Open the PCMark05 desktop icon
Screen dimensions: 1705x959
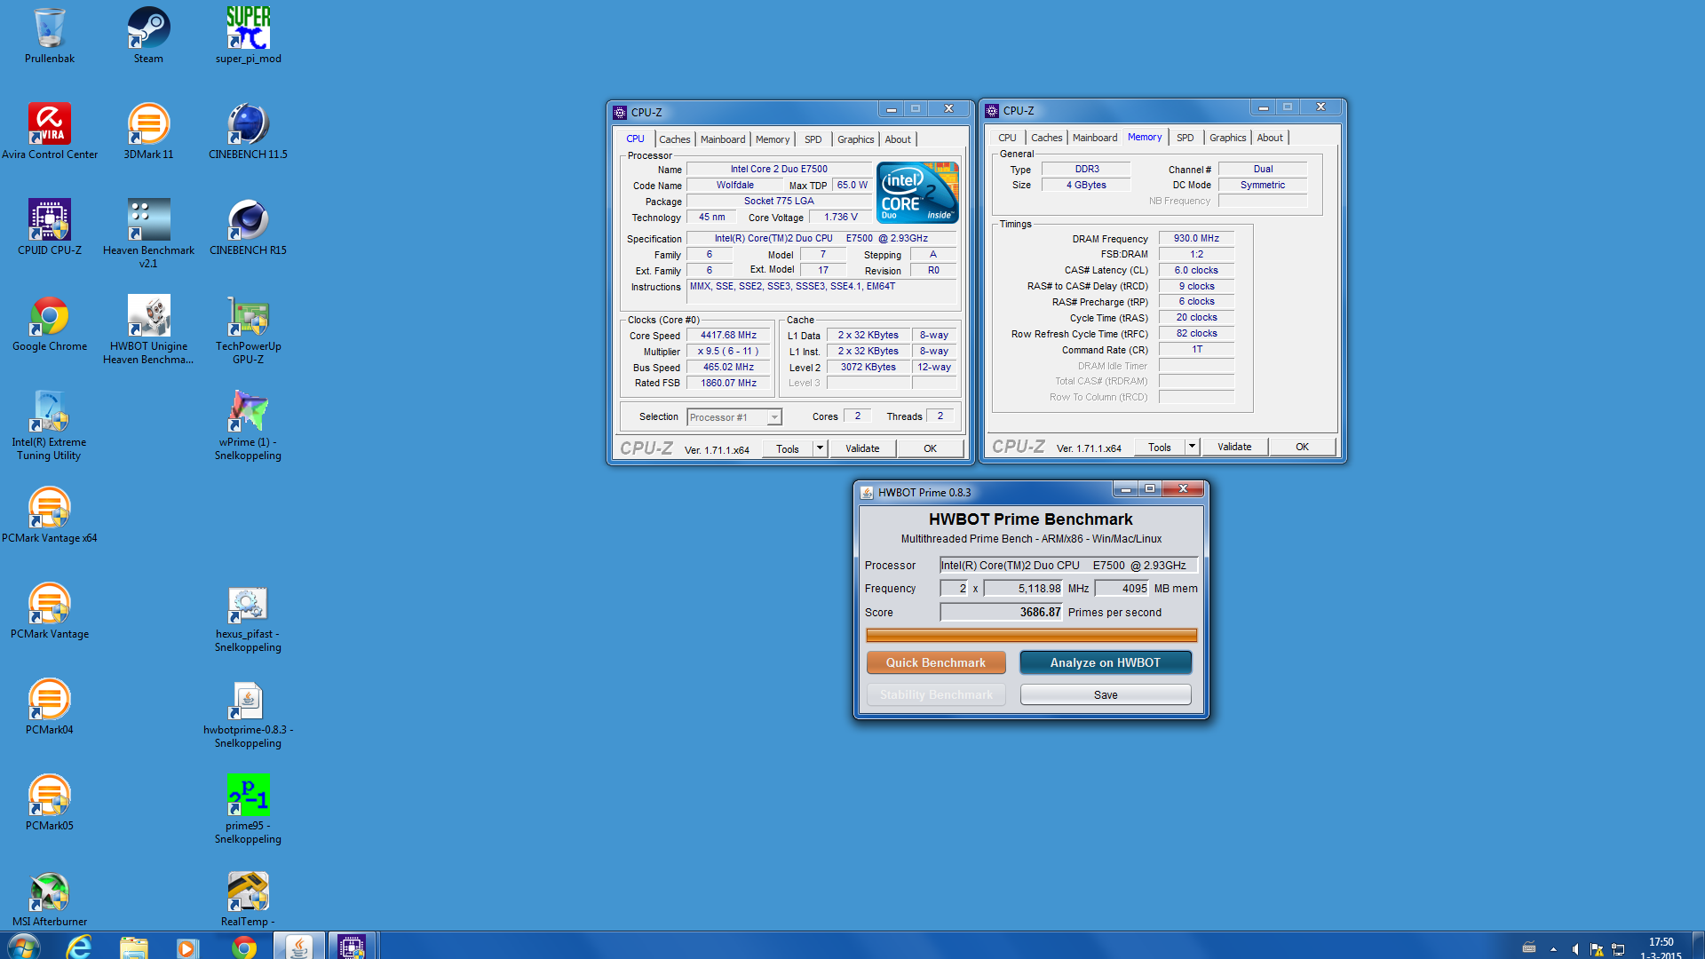pos(50,803)
